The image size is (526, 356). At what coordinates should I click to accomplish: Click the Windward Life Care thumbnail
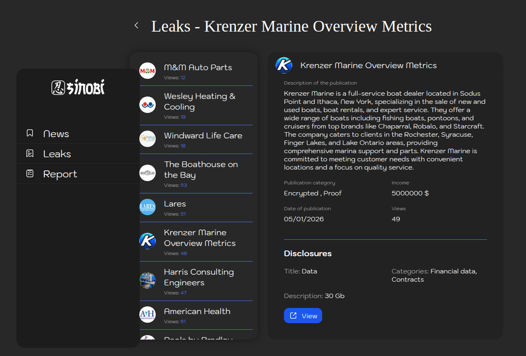pos(148,139)
